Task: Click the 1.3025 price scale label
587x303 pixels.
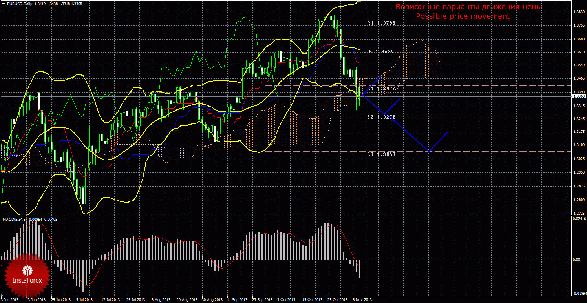Action: point(579,159)
